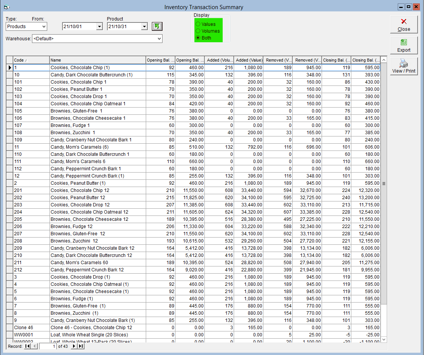
Task: Click the scrollbar up arrow
Action: click(x=384, y=60)
